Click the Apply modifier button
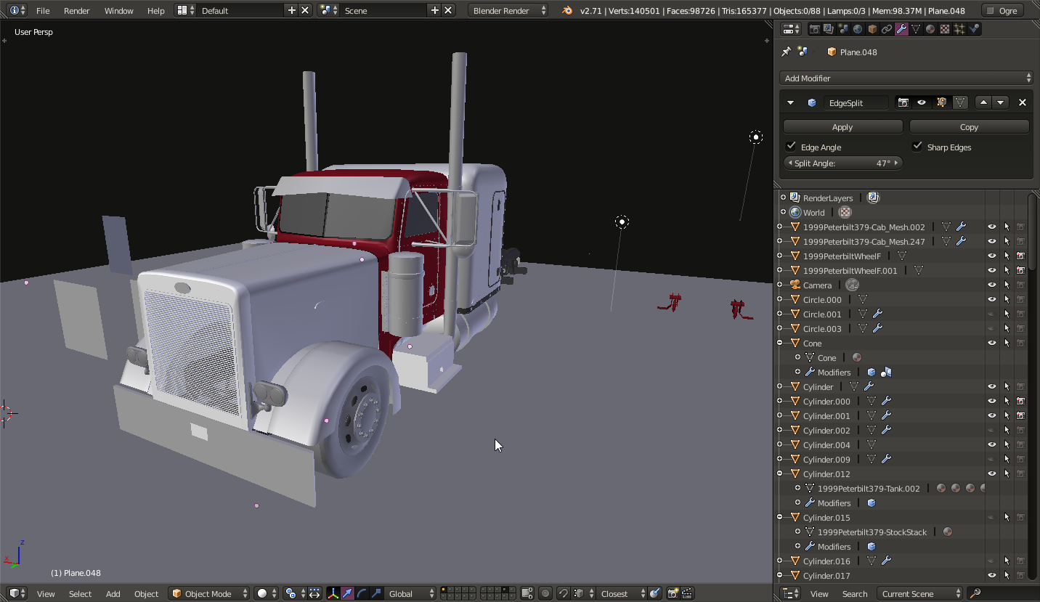Screen dimensions: 1040x602 click(x=842, y=127)
